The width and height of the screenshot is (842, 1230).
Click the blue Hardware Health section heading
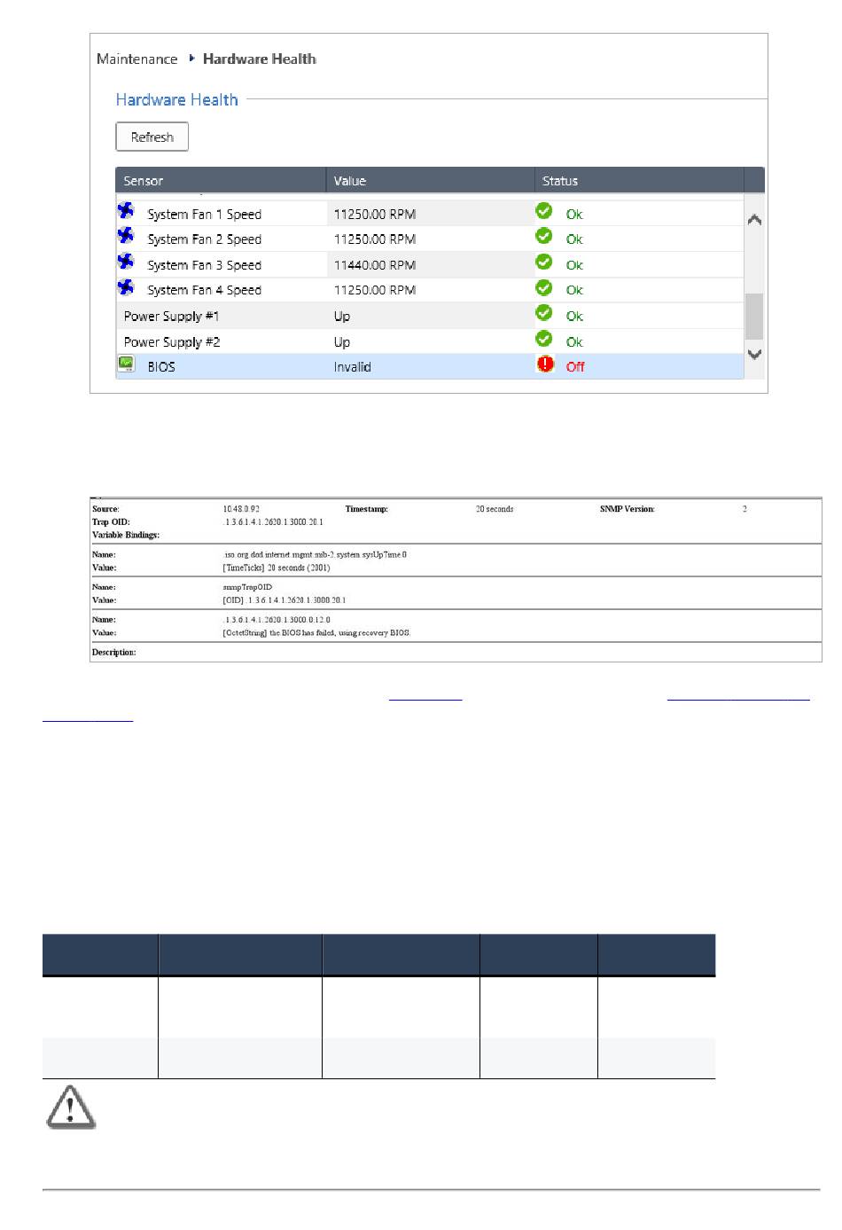pos(177,100)
